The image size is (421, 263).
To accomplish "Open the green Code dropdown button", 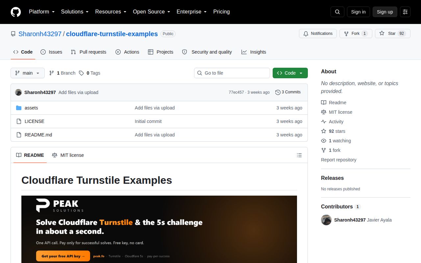I will click(x=290, y=73).
